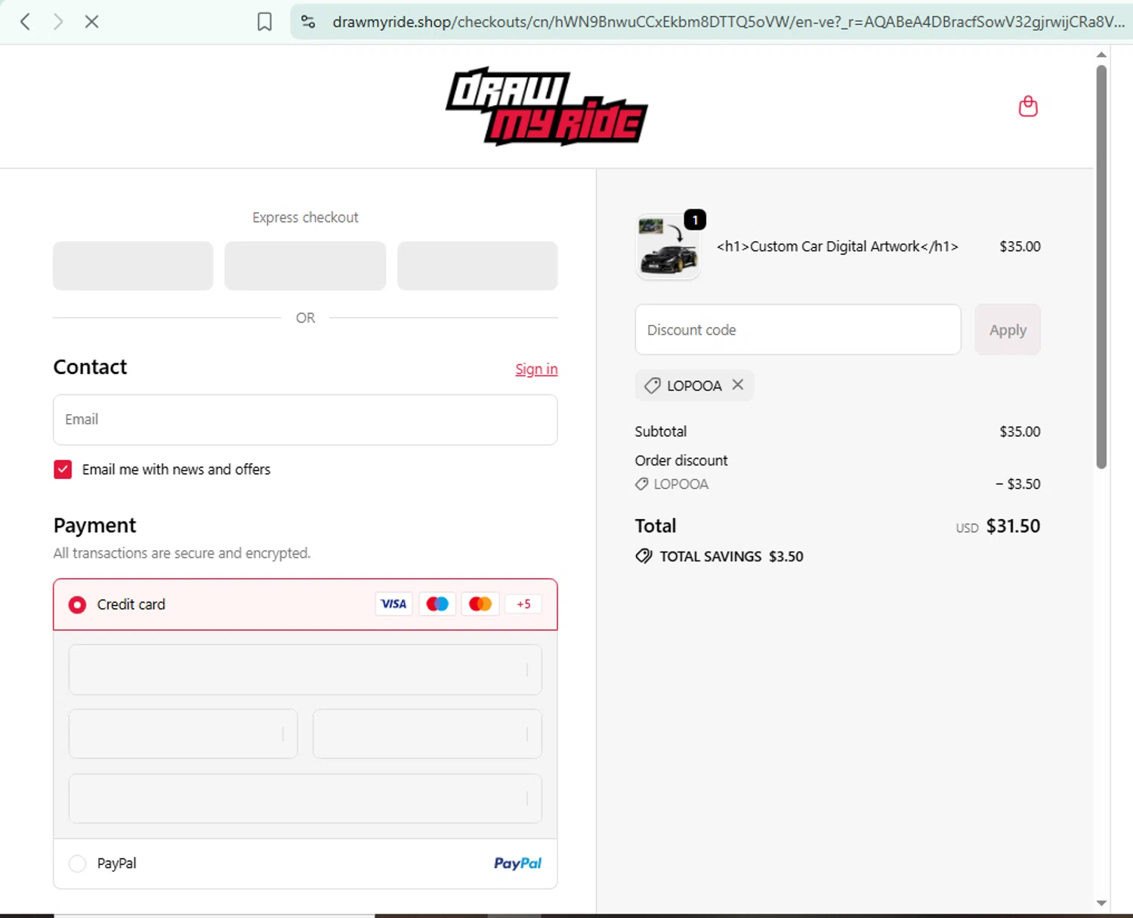Viewport: 1133px width, 918px height.
Task: Stop loading the page with the X
Action: pyautogui.click(x=91, y=22)
